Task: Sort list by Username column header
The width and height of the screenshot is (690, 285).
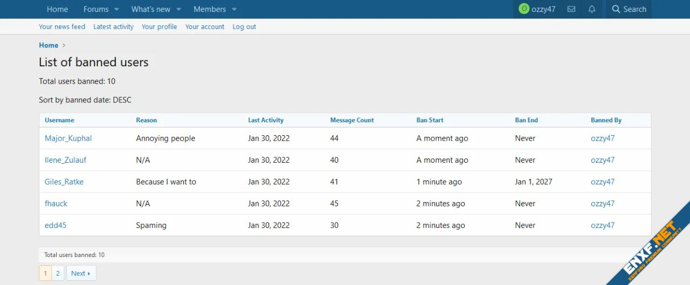Action: point(59,120)
